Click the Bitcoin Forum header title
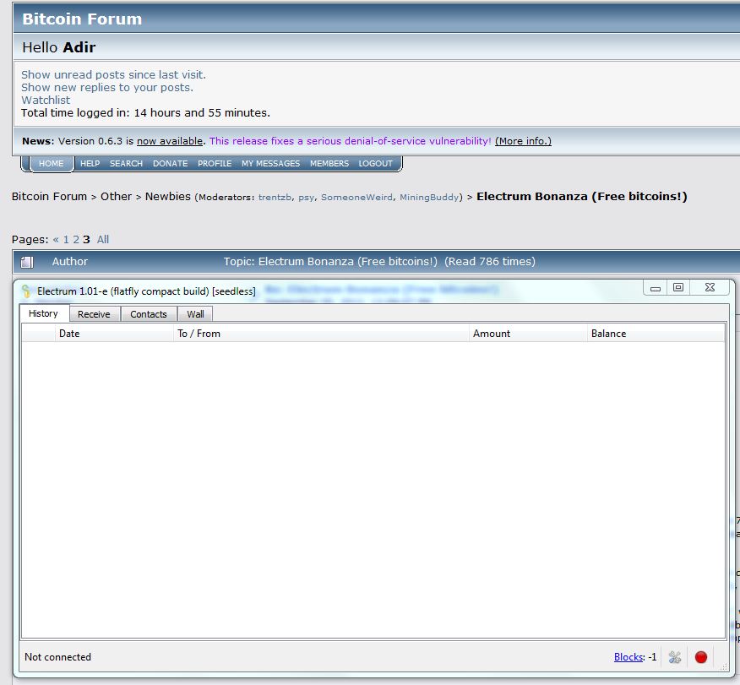This screenshot has width=740, height=685. [82, 19]
